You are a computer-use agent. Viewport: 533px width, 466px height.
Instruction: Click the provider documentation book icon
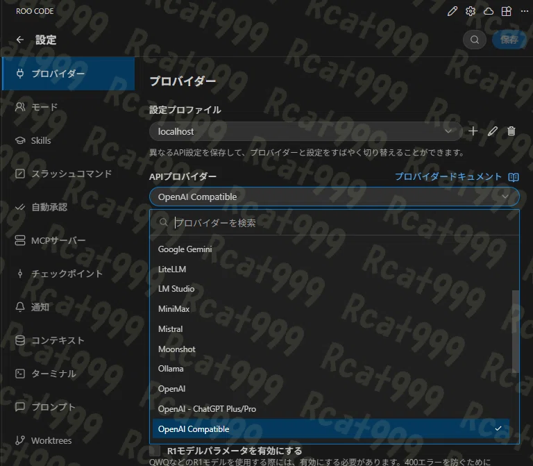click(x=514, y=177)
